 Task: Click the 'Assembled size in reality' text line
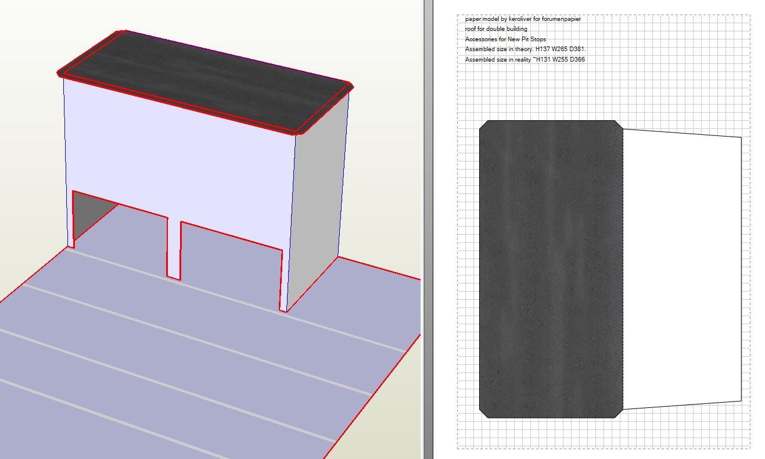[525, 60]
